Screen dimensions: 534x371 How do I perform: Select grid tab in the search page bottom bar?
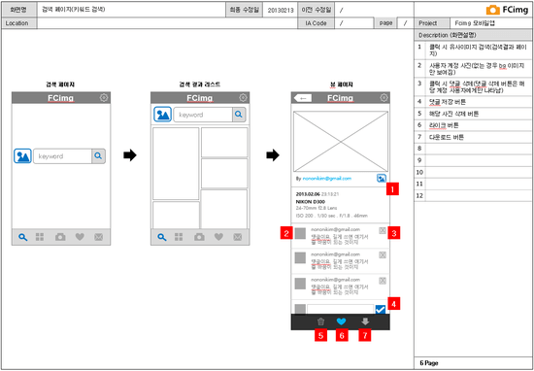point(40,237)
